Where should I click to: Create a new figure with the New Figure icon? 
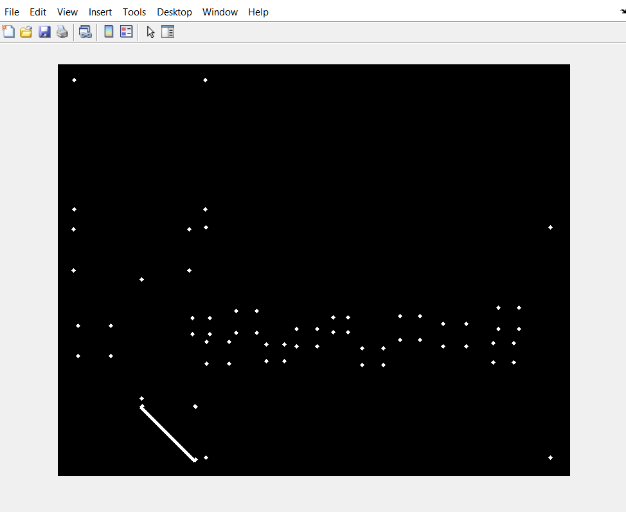coord(8,31)
